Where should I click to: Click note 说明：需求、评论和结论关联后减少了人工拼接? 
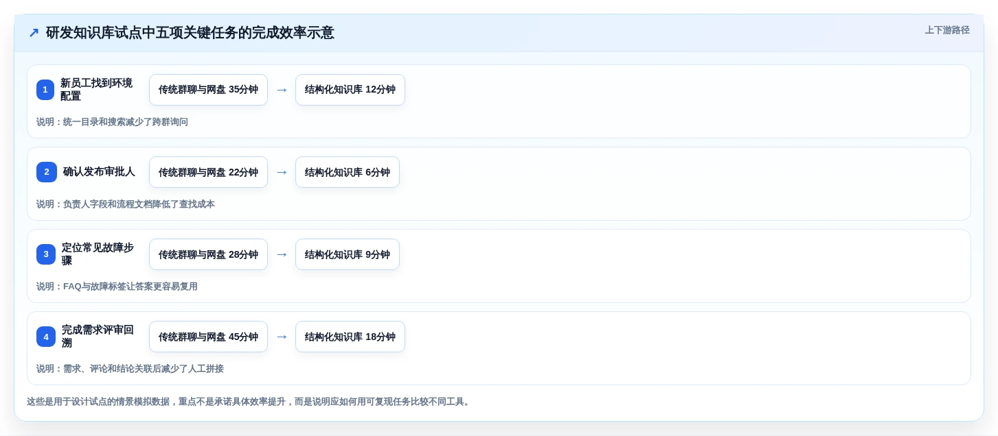tap(130, 369)
